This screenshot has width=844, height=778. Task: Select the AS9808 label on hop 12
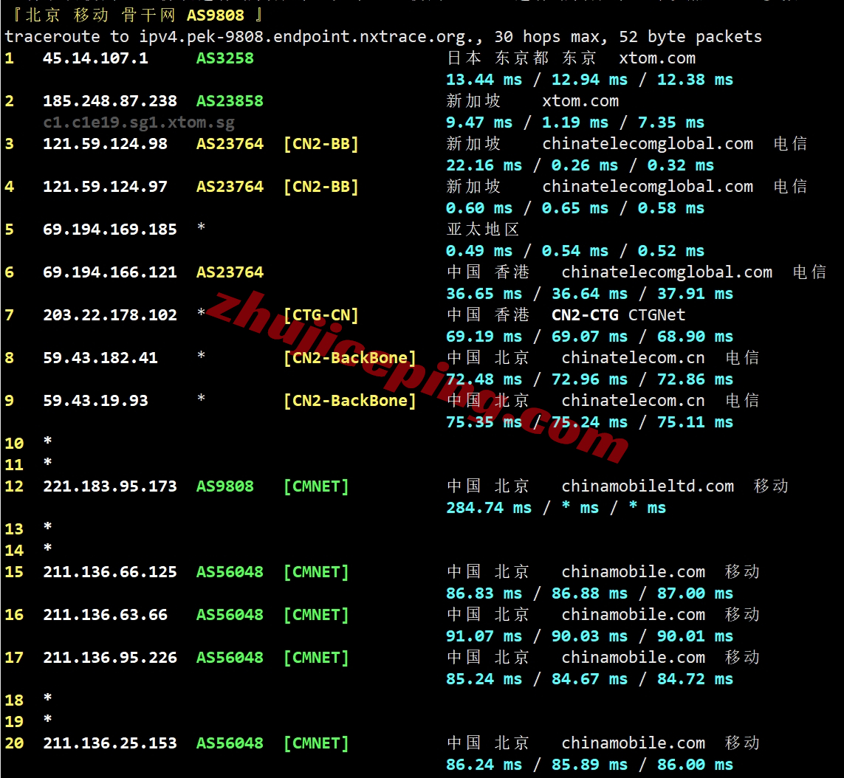(225, 486)
